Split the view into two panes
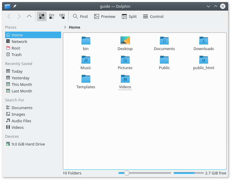232x181 pixels. pos(129,16)
